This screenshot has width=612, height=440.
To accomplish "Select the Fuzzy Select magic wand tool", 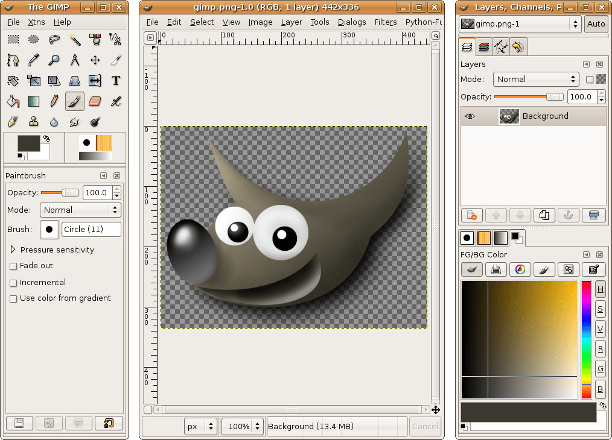I will [75, 39].
